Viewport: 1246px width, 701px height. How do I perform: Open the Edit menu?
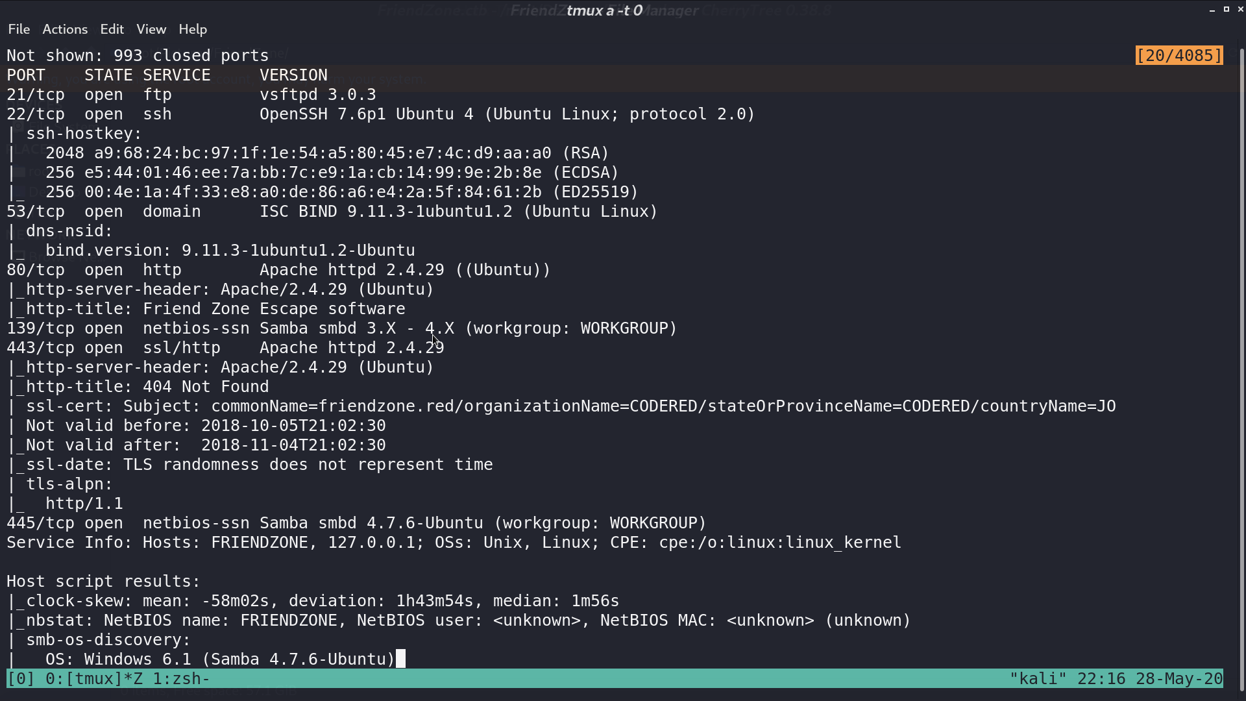point(112,29)
